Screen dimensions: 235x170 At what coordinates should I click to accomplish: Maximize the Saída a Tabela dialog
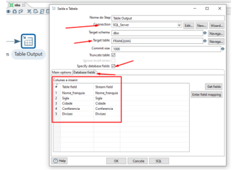[x=207, y=9]
